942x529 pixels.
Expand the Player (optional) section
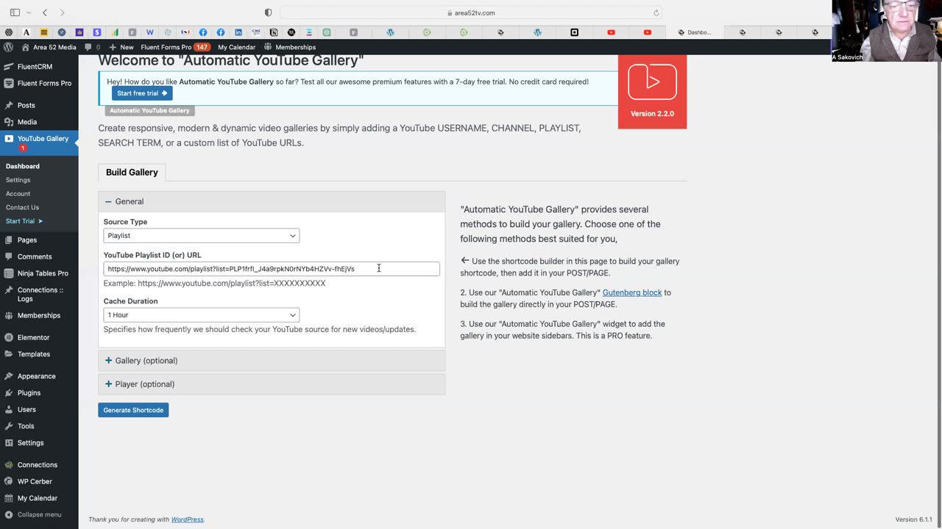[272, 384]
